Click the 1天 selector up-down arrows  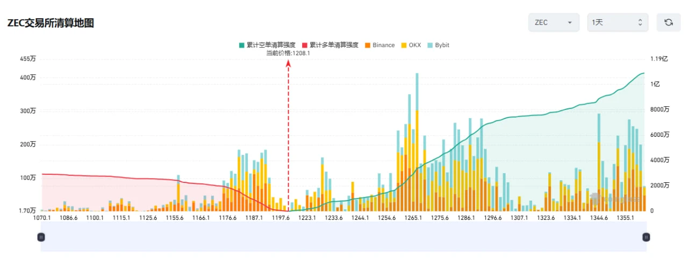[640, 23]
